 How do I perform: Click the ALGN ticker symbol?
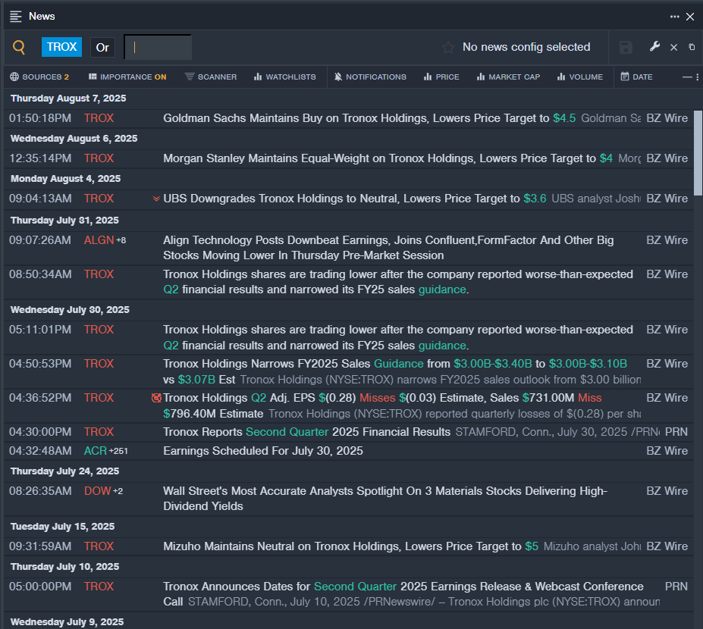[x=99, y=240]
